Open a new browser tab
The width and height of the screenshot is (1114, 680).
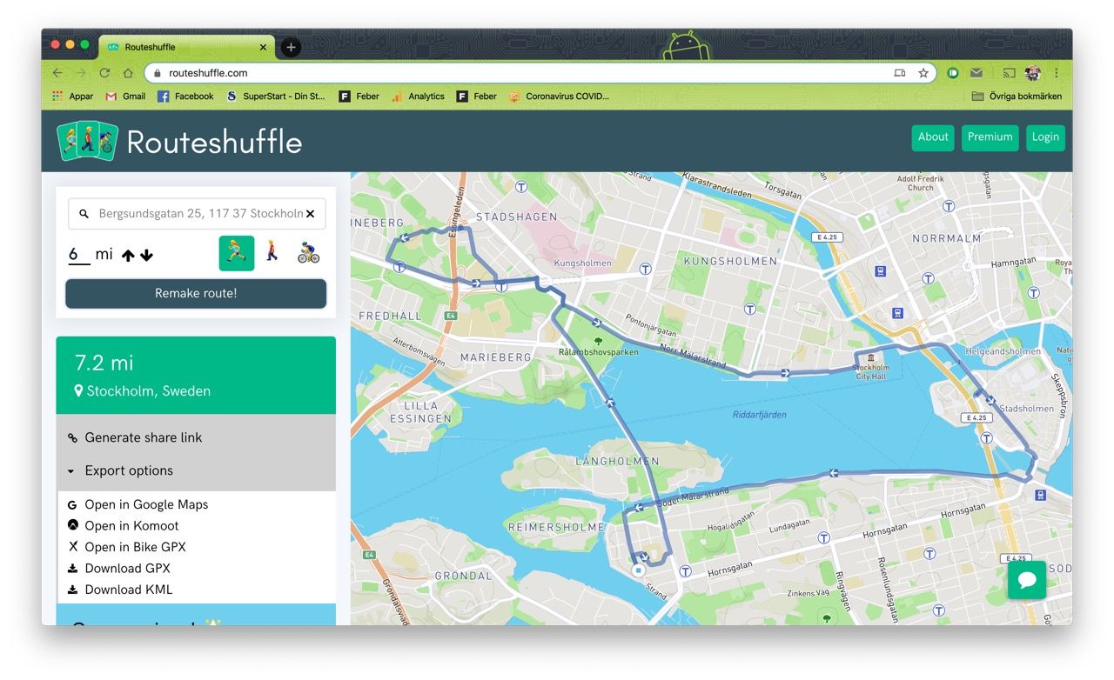[291, 47]
